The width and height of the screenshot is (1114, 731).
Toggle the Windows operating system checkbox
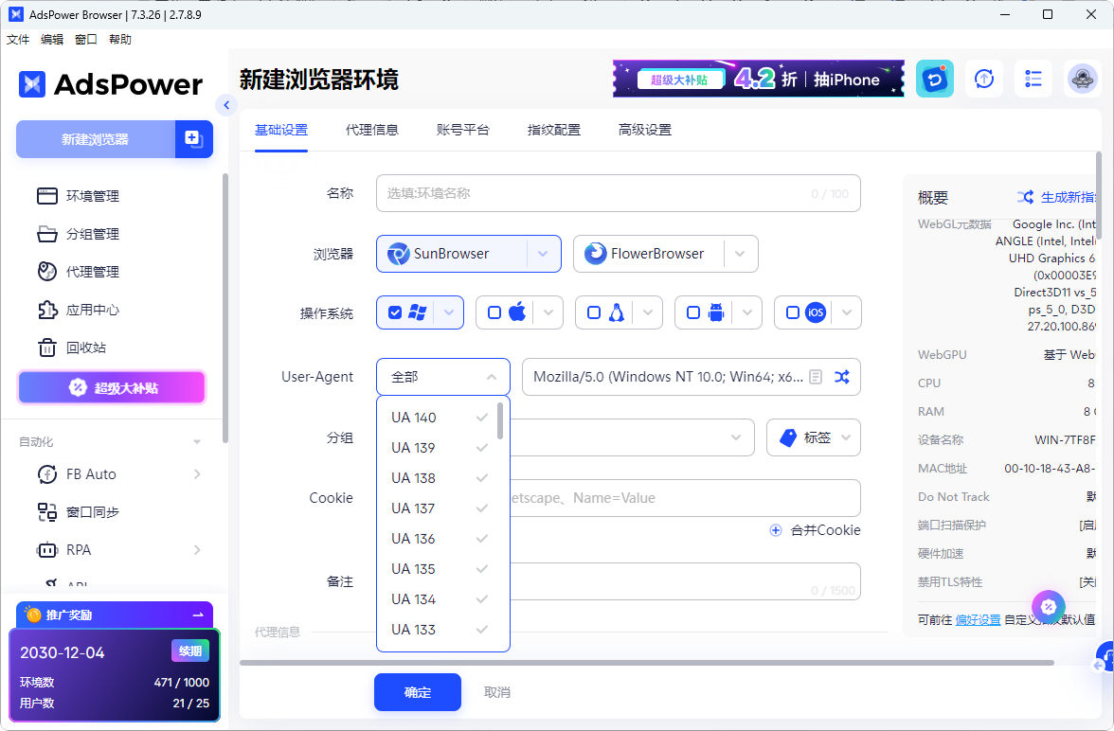coord(395,312)
